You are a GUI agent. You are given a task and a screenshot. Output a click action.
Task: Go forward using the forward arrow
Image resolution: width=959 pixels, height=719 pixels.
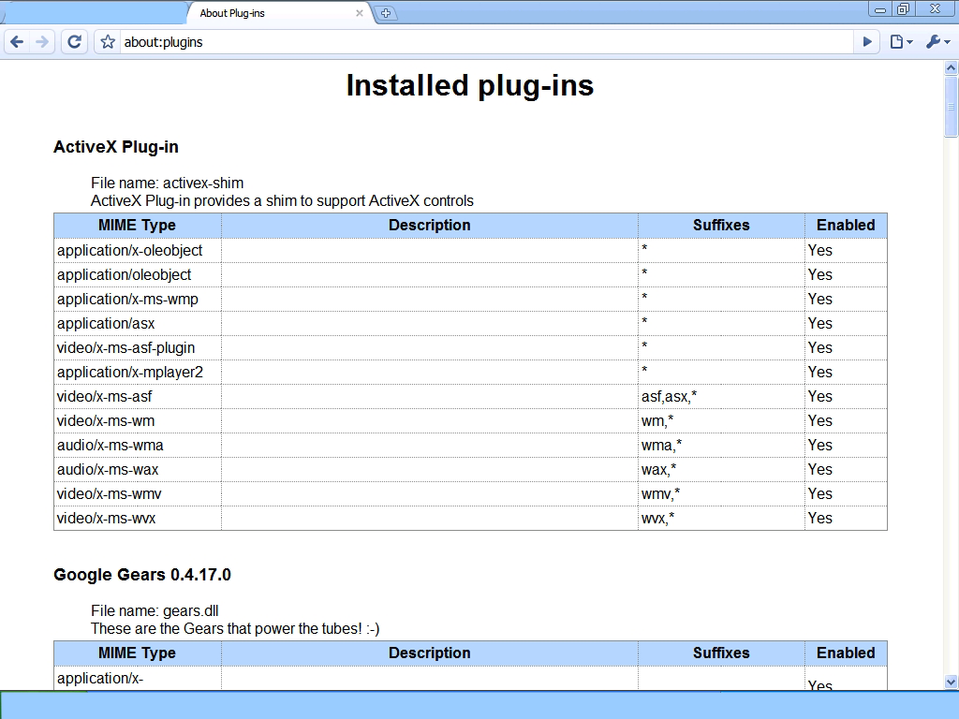tap(42, 41)
